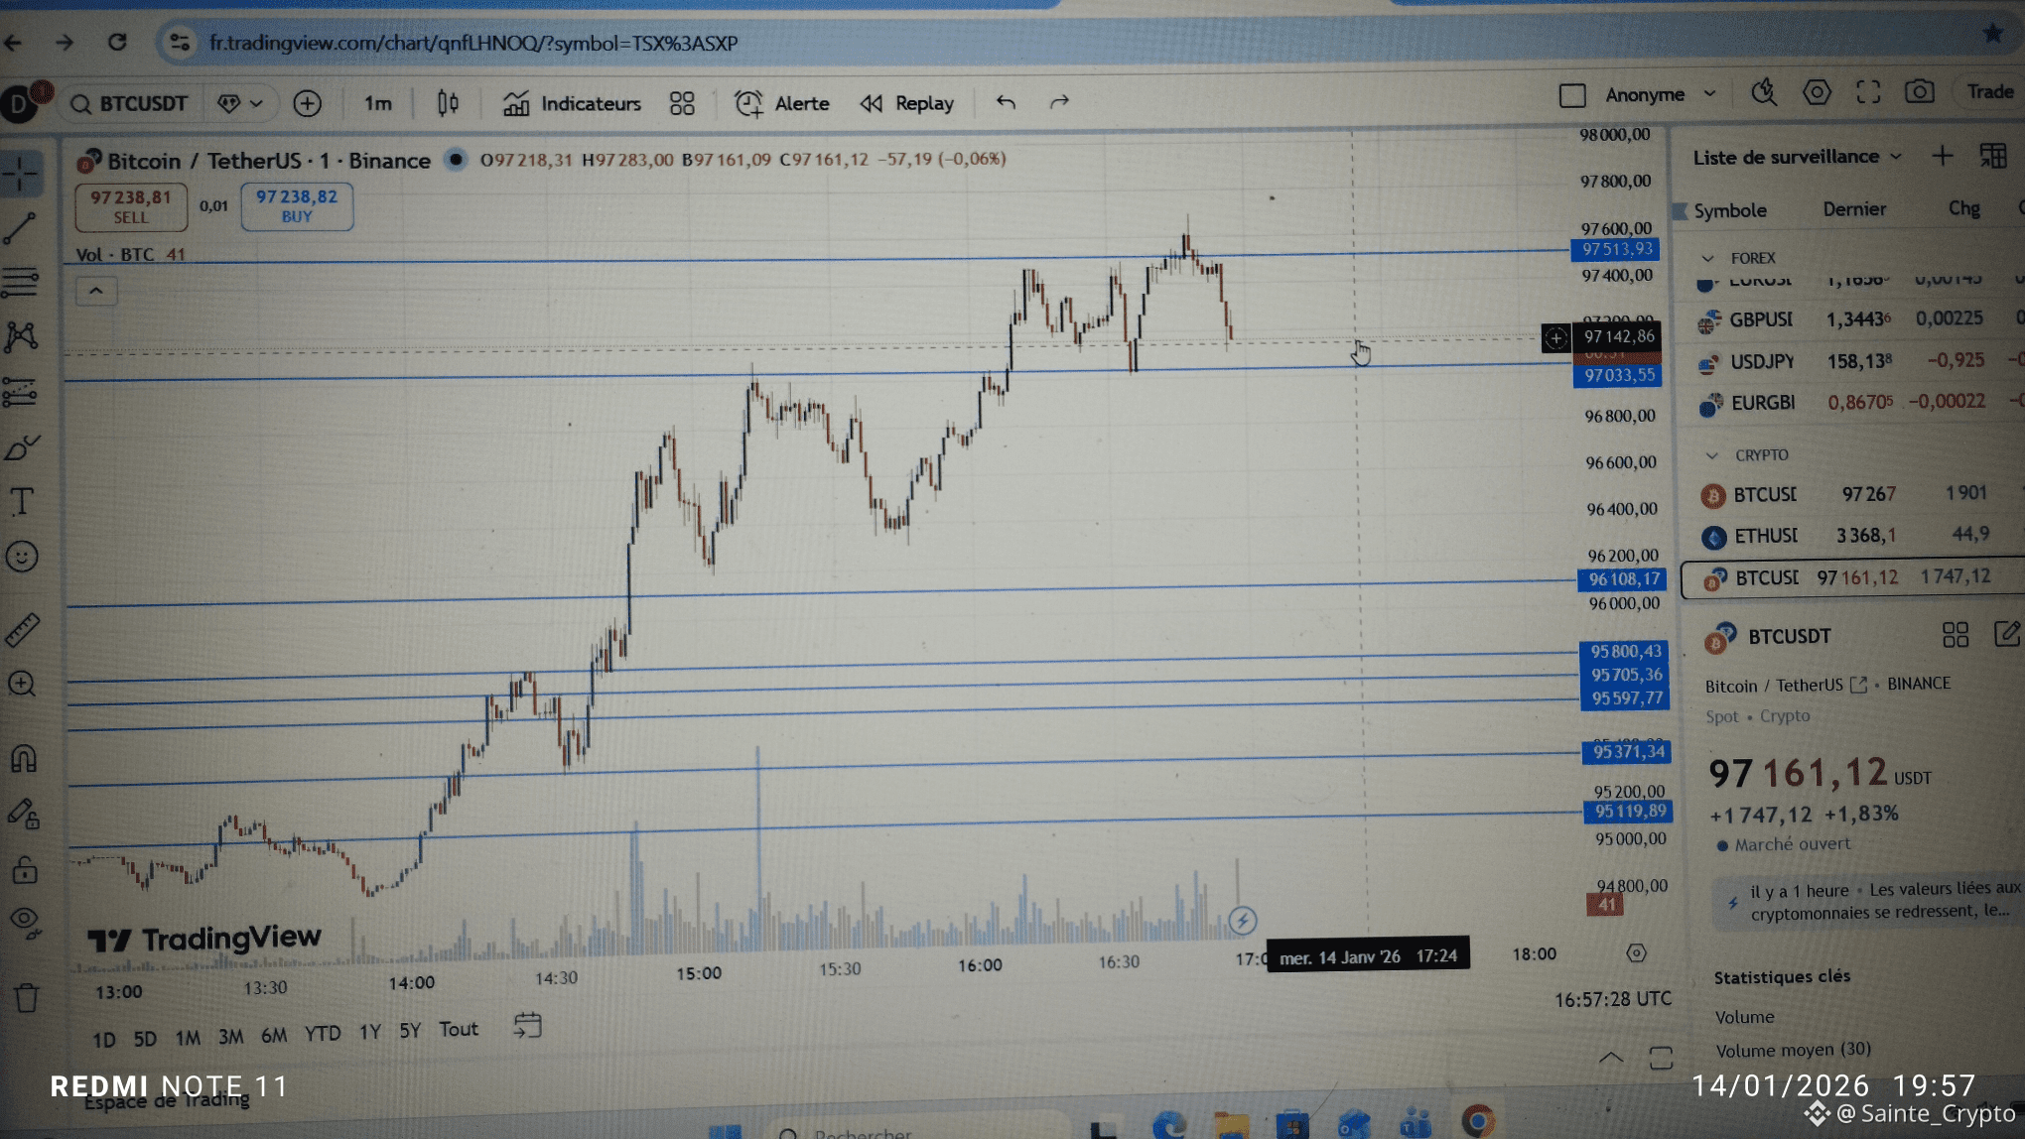Image resolution: width=2025 pixels, height=1139 pixels.
Task: Collapse the CRYPTO watchlist section
Action: click(x=1711, y=455)
